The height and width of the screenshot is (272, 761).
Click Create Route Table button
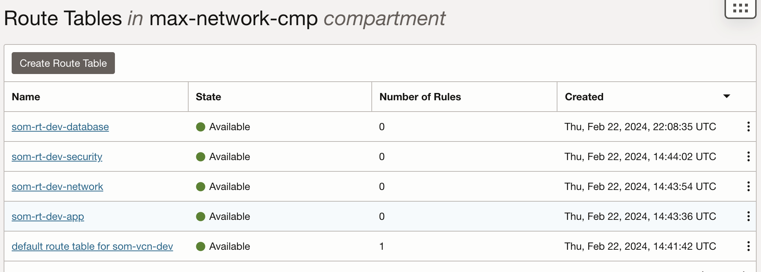63,63
